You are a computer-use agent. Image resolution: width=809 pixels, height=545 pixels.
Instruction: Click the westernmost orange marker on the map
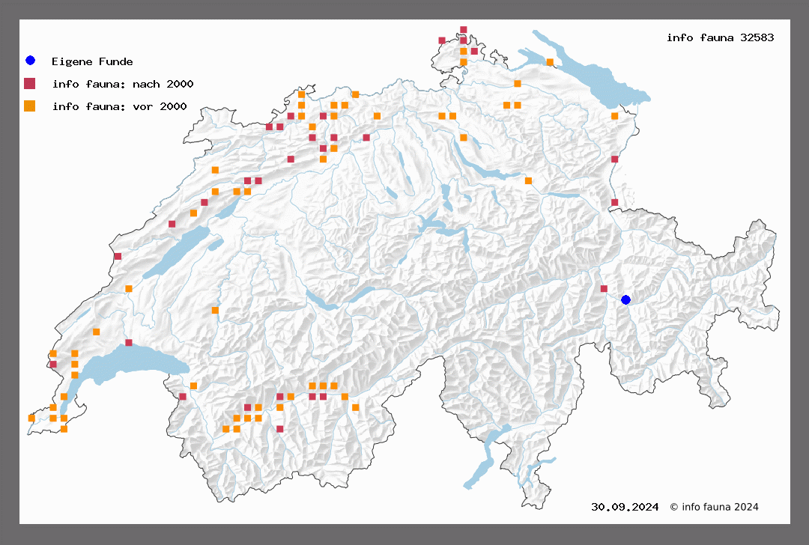[31, 418]
